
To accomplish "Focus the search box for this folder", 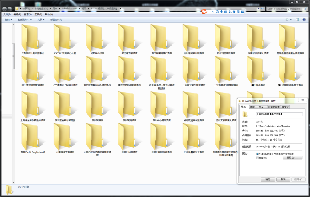I will coord(286,9).
